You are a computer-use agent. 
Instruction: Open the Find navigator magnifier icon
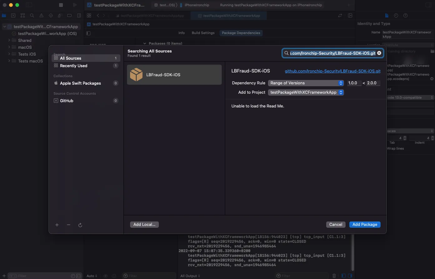(32, 15)
